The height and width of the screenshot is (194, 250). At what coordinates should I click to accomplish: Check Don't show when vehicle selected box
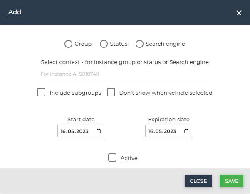coord(111,92)
